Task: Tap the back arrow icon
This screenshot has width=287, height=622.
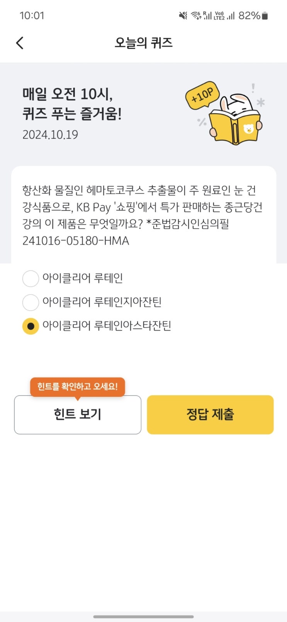Action: pos(20,43)
